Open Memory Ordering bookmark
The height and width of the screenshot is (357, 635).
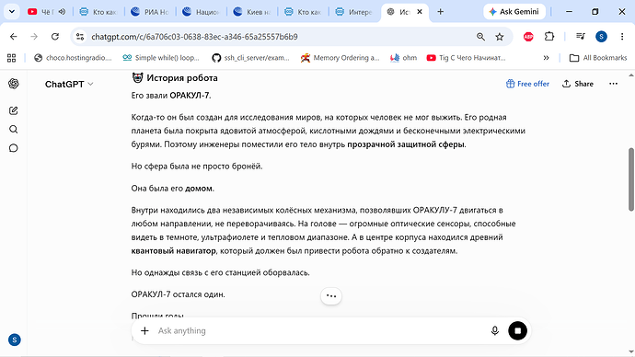[341, 58]
